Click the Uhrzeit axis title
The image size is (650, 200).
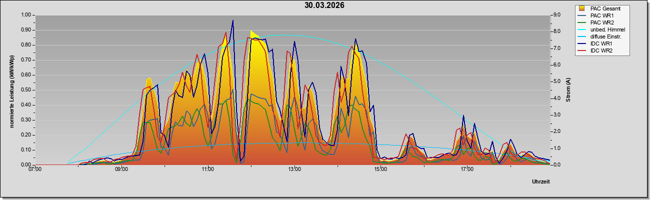[541, 182]
